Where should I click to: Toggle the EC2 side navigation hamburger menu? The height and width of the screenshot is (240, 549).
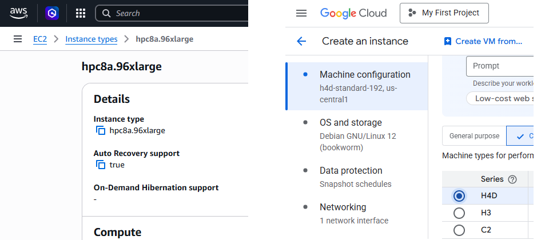click(x=18, y=39)
